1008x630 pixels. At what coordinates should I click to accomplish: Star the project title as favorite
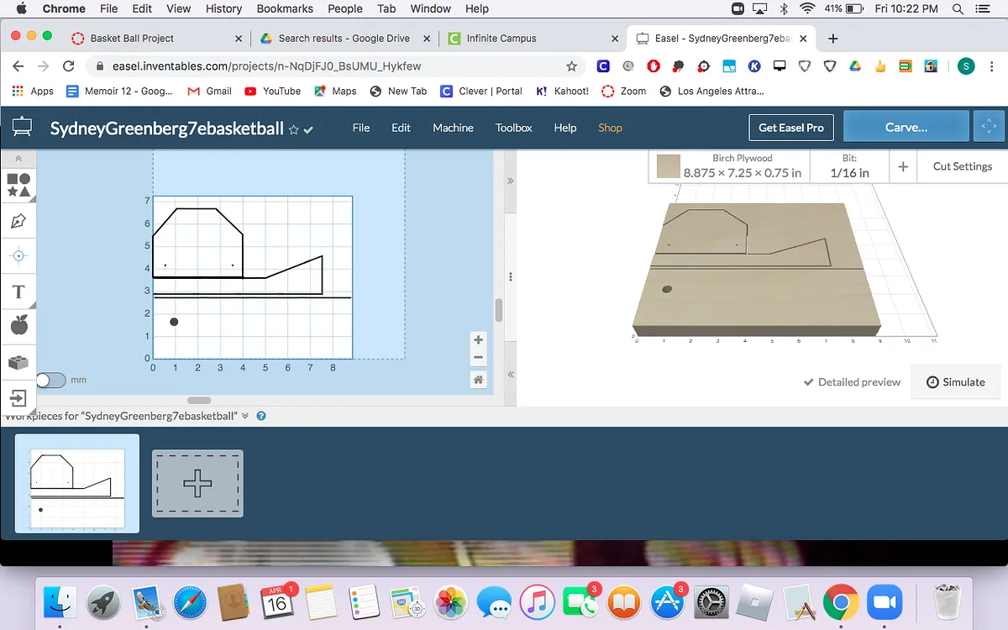click(294, 129)
